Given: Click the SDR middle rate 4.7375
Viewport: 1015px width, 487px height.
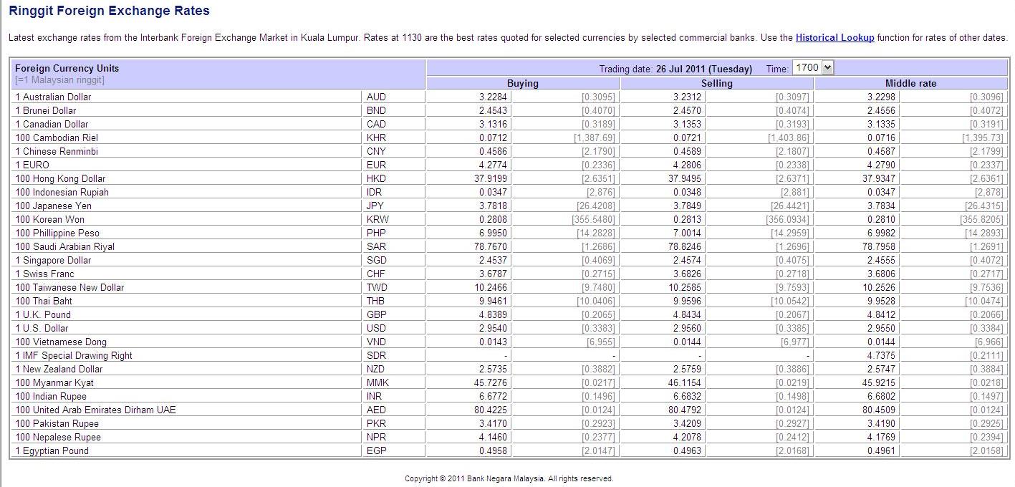Looking at the screenshot, I should click(880, 355).
